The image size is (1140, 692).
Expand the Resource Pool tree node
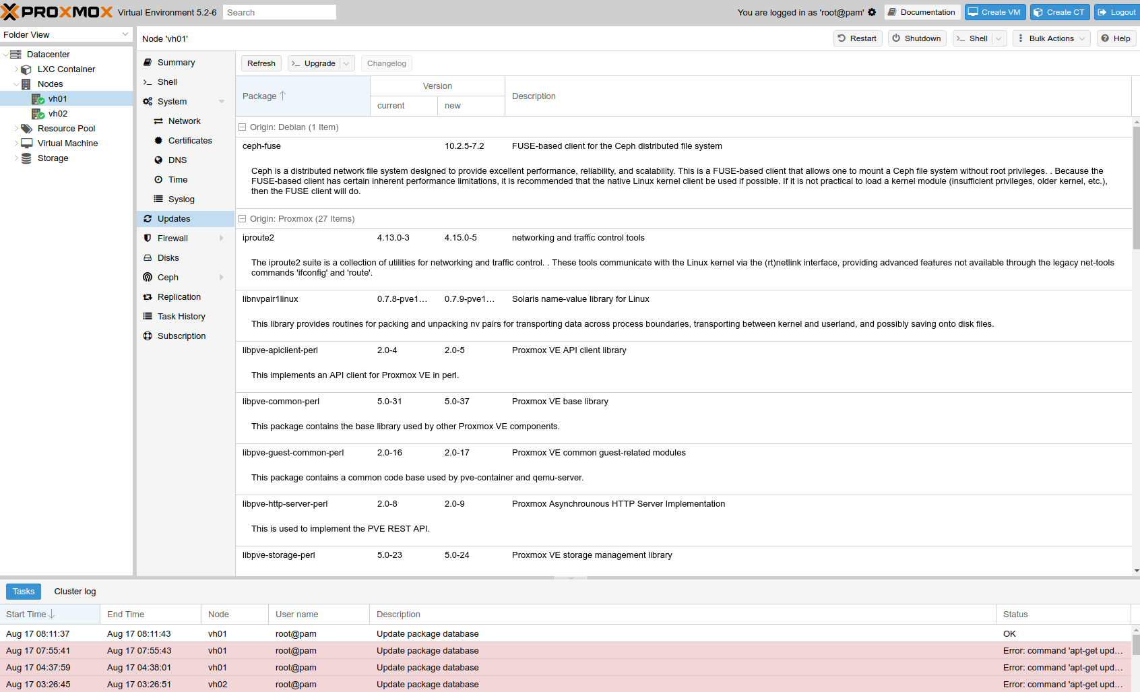(16, 128)
